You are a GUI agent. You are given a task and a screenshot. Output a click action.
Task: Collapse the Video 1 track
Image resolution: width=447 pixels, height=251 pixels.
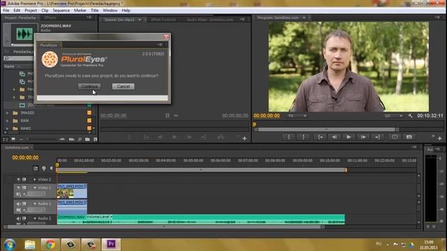pos(35,188)
